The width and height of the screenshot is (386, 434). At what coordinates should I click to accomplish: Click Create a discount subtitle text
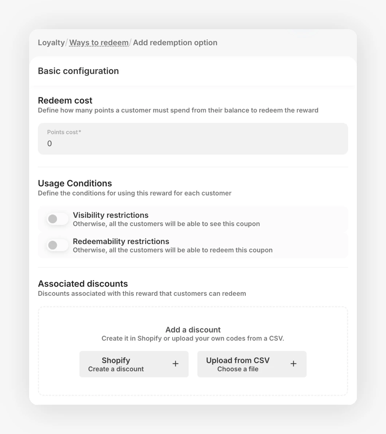(116, 369)
